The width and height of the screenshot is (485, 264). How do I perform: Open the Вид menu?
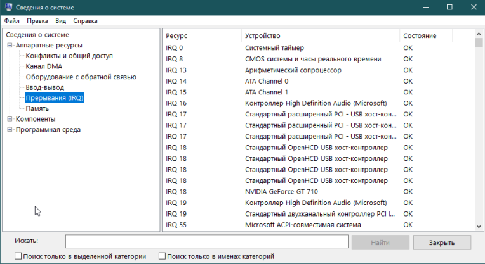(x=61, y=20)
